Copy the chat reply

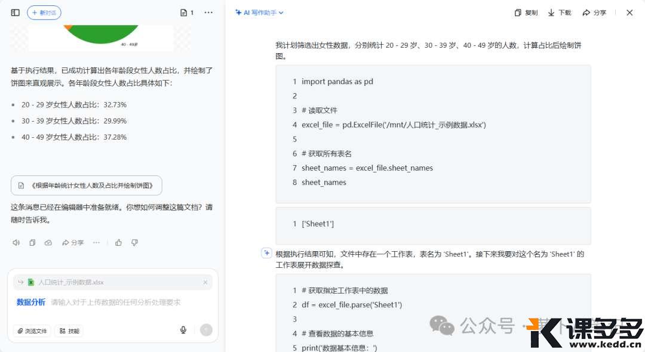click(x=32, y=243)
